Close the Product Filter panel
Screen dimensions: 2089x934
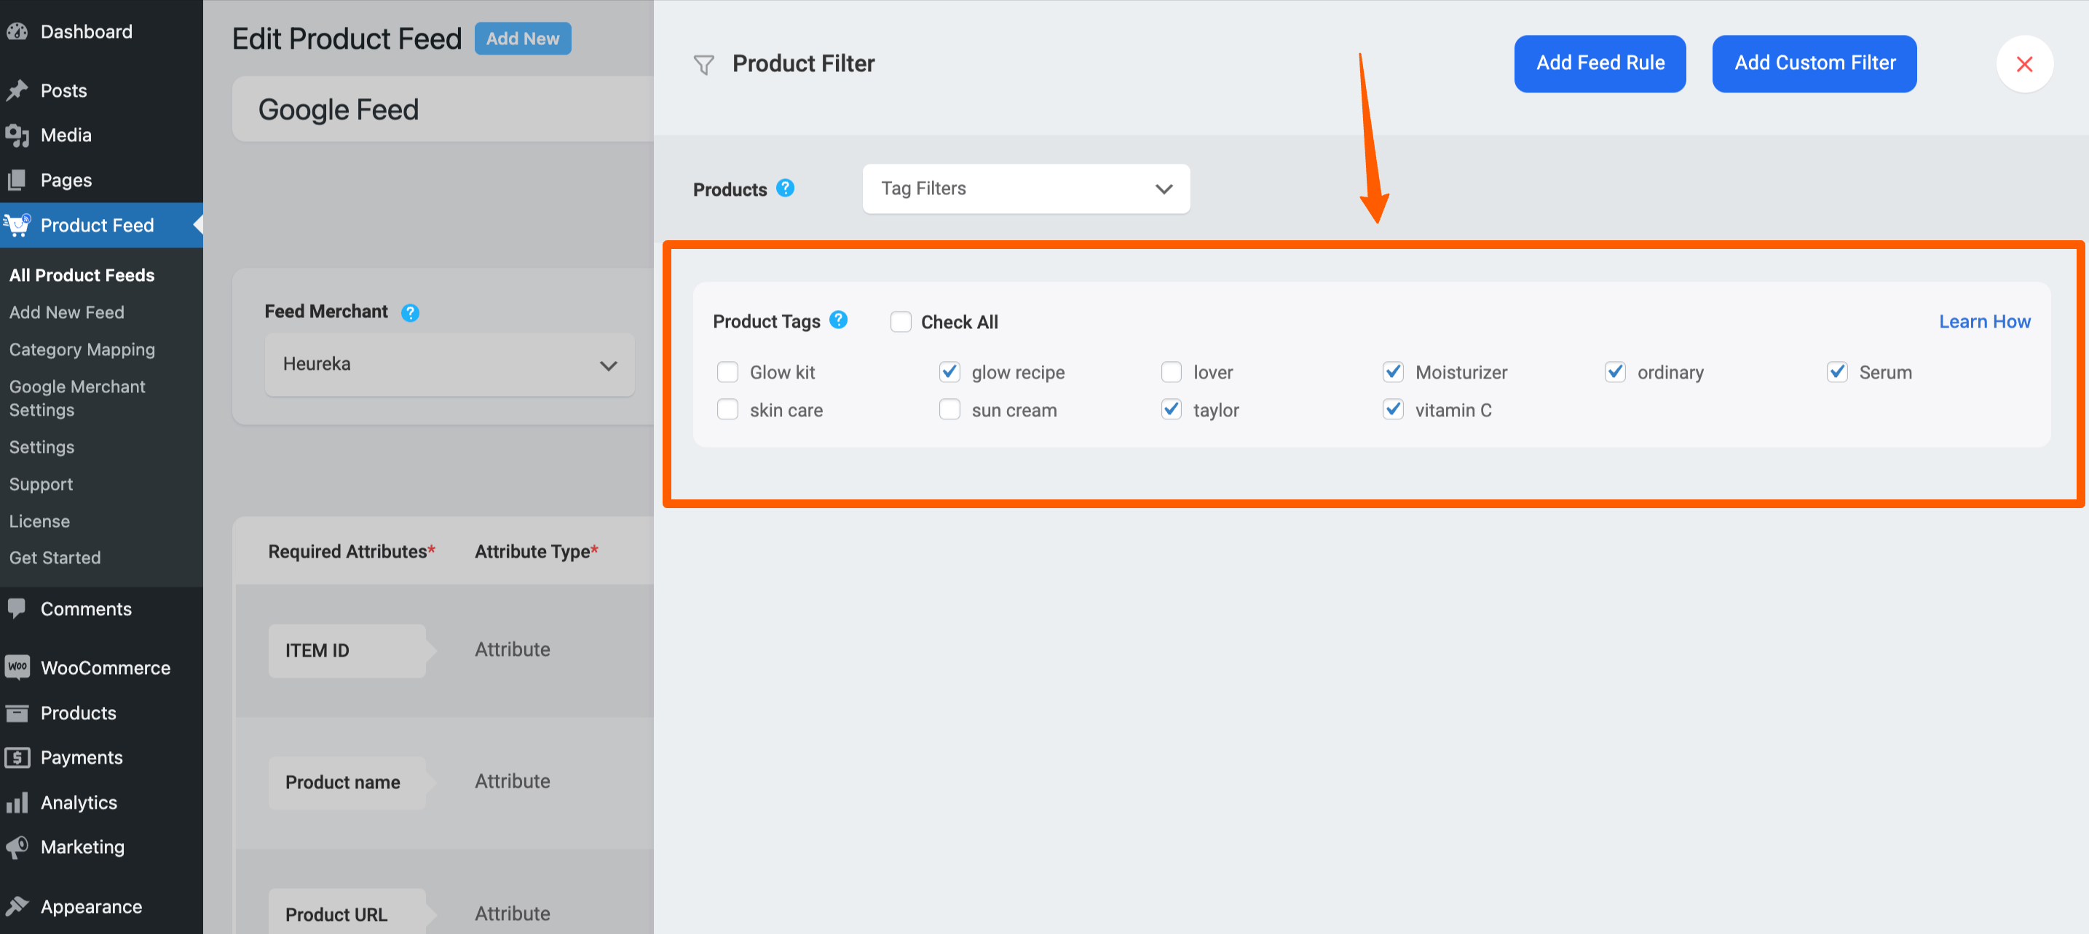[x=2023, y=64]
